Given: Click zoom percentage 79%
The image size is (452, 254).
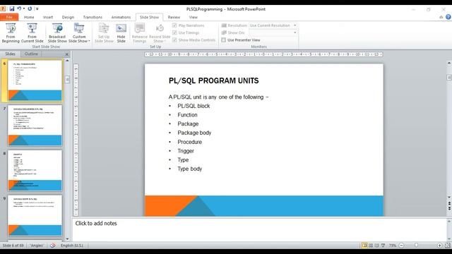Looking at the screenshot, I should (393, 246).
